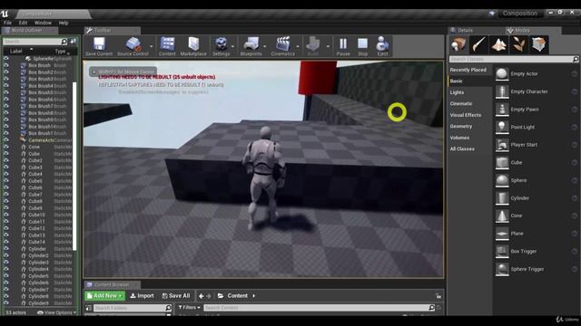
Task: Click the Save Current toolbar icon
Action: pos(99,43)
